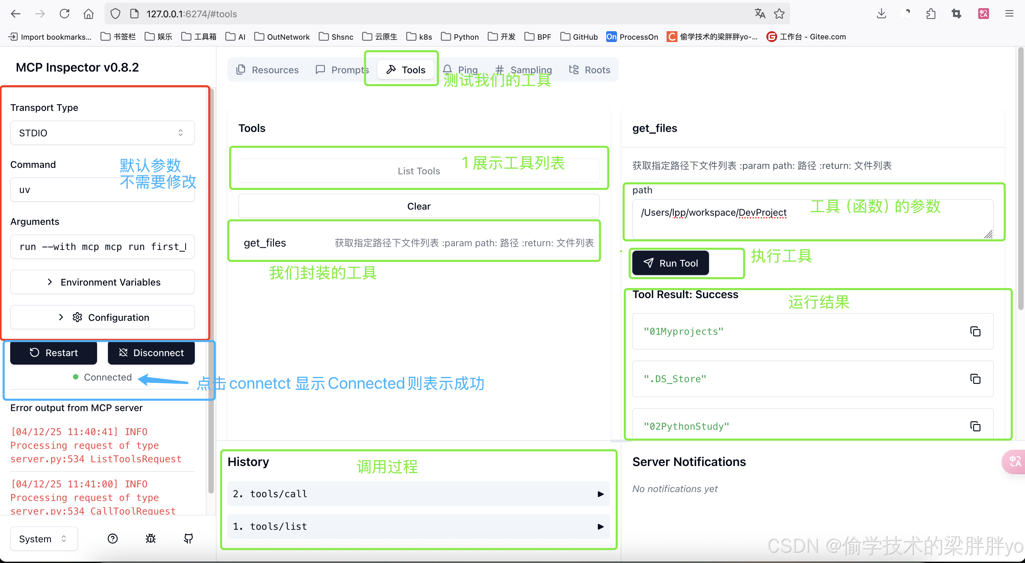Expand the Configuration section
1025x563 pixels.
pyautogui.click(x=102, y=317)
